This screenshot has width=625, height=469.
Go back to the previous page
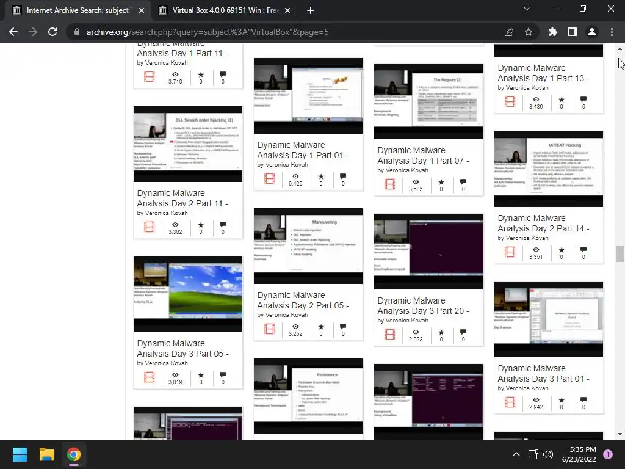click(13, 32)
